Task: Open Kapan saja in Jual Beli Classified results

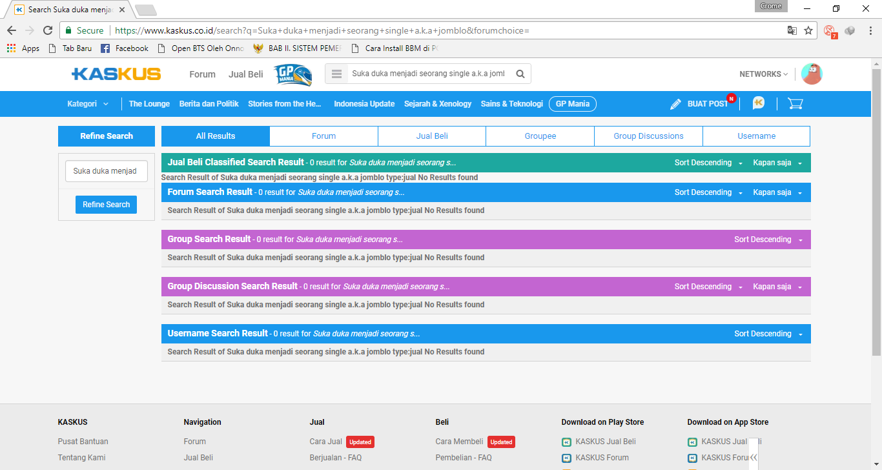Action: 777,163
